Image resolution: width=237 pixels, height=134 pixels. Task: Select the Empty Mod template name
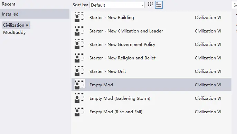(101, 85)
